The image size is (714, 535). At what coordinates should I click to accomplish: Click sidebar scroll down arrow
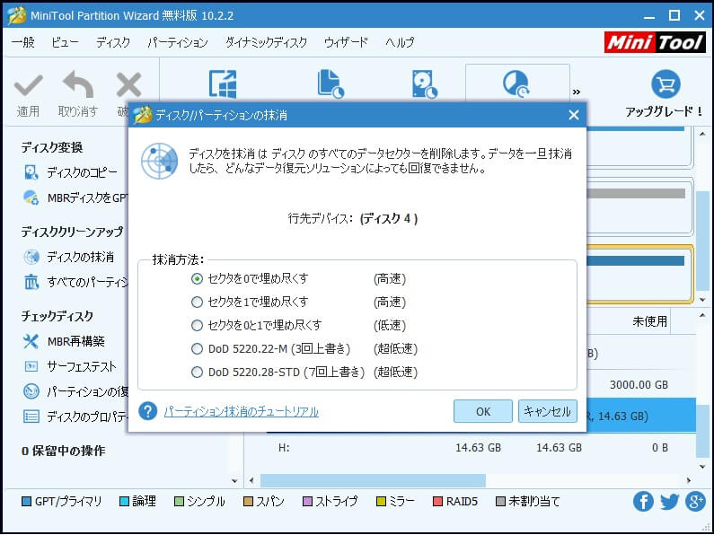(x=234, y=480)
